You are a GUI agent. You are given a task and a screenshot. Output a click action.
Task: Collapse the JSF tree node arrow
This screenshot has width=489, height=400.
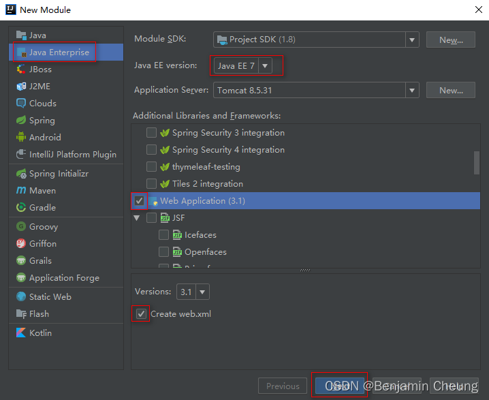137,218
